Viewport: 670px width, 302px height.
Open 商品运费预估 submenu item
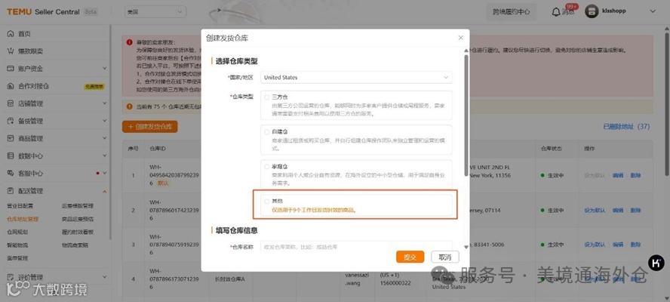click(78, 219)
